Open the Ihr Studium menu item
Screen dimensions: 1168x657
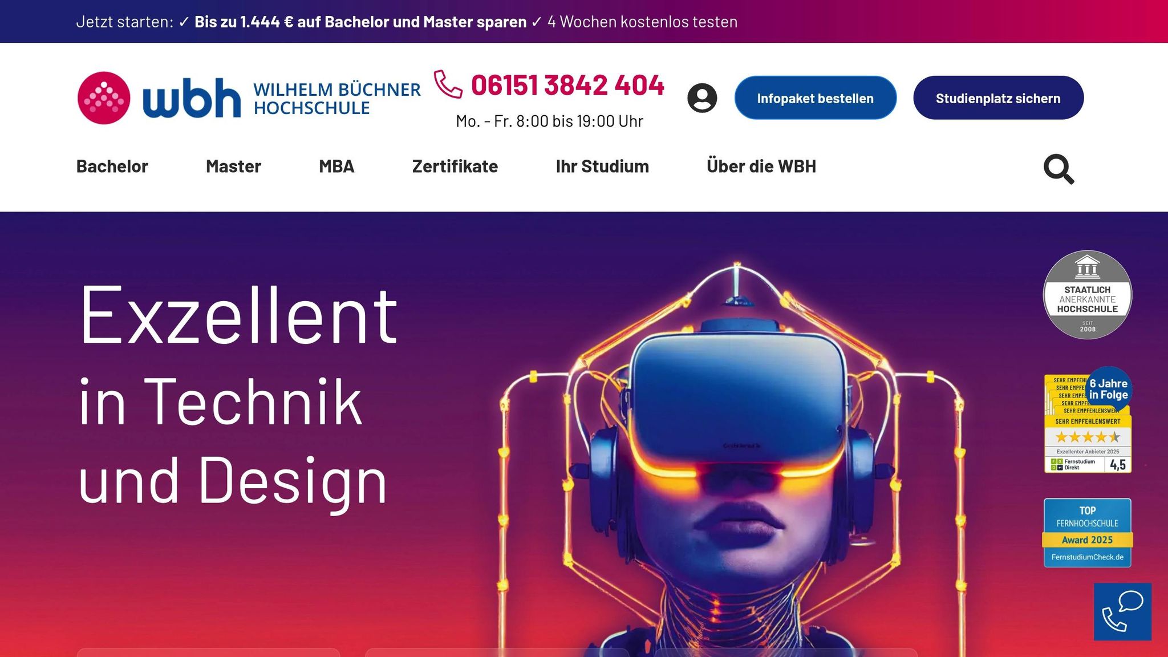click(602, 167)
